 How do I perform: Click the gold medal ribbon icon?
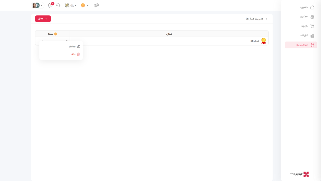click(x=264, y=41)
